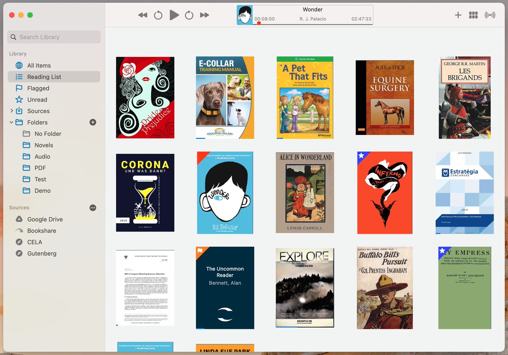The image size is (508, 355).
Task: Open the Estratégia Concursos document
Action: pos(464,193)
